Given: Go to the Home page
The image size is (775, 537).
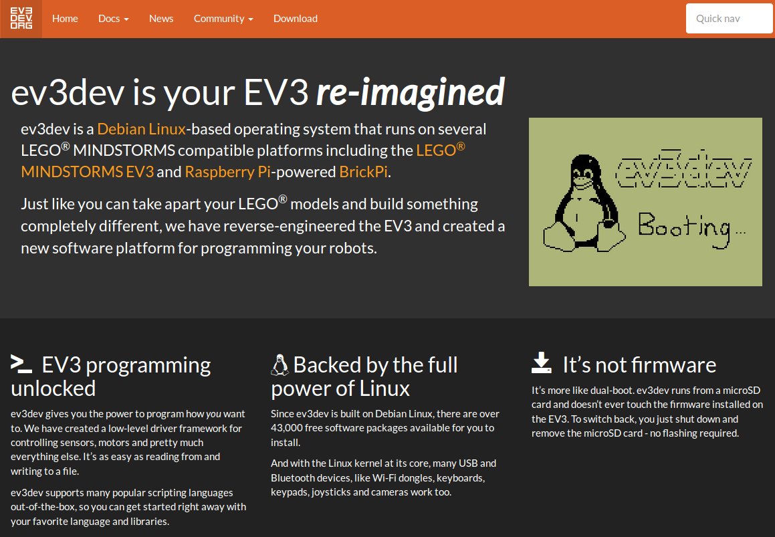Looking at the screenshot, I should pos(65,19).
